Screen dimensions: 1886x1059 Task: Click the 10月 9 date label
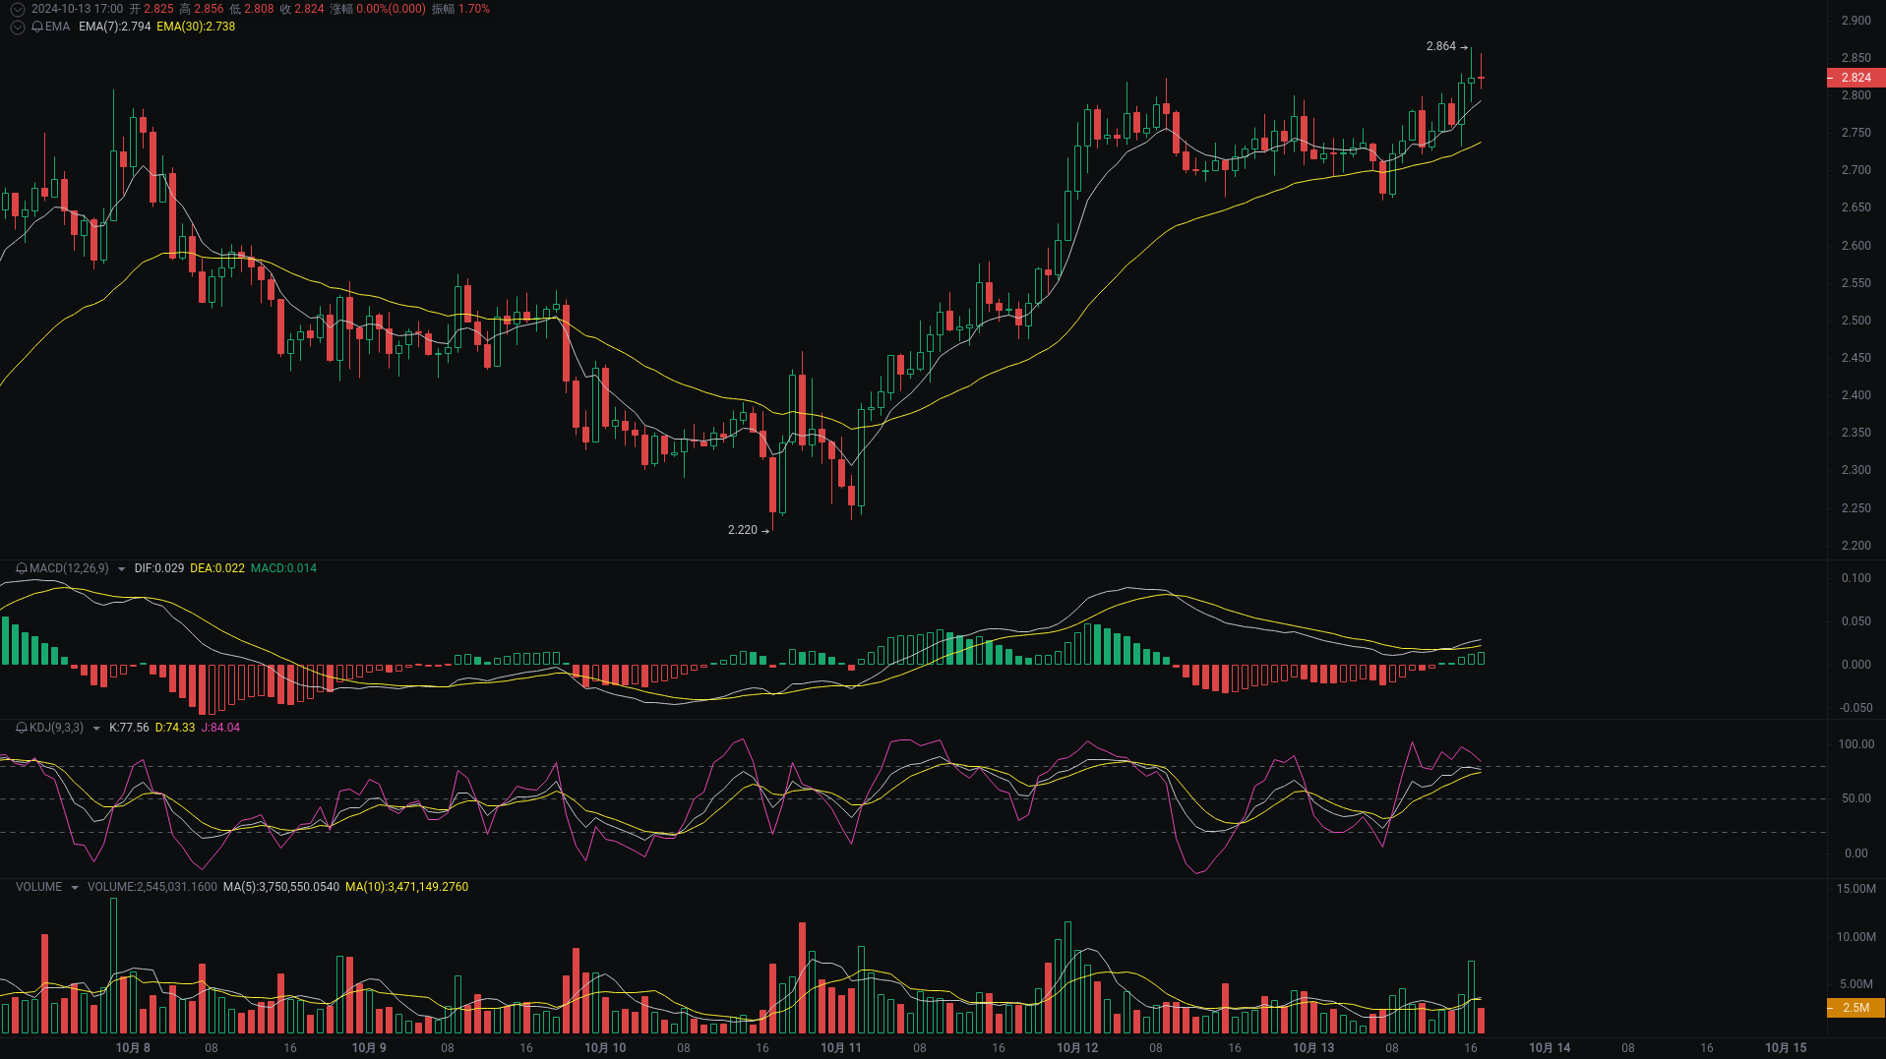pyautogui.click(x=369, y=1048)
